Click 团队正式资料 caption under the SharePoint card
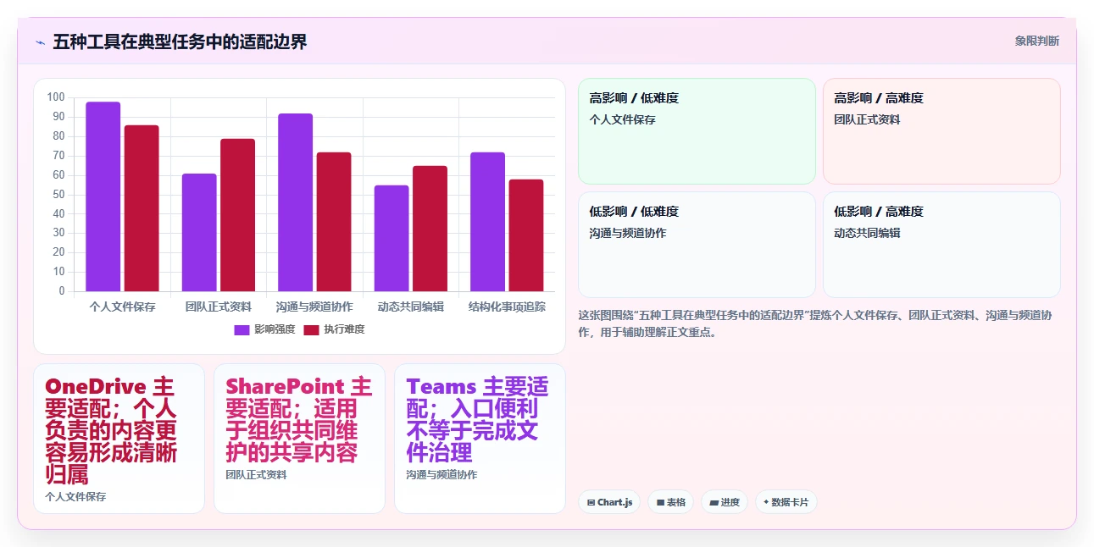Screen dimensions: 1094x547 click(x=257, y=475)
